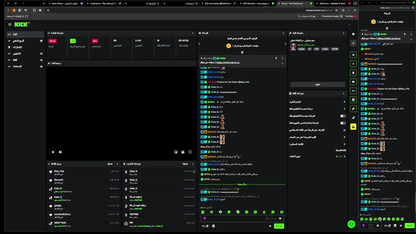Open the achievements sidebar section

[25, 47]
